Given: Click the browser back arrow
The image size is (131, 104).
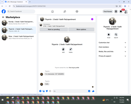Looking at the screenshot, I should [2, 6].
